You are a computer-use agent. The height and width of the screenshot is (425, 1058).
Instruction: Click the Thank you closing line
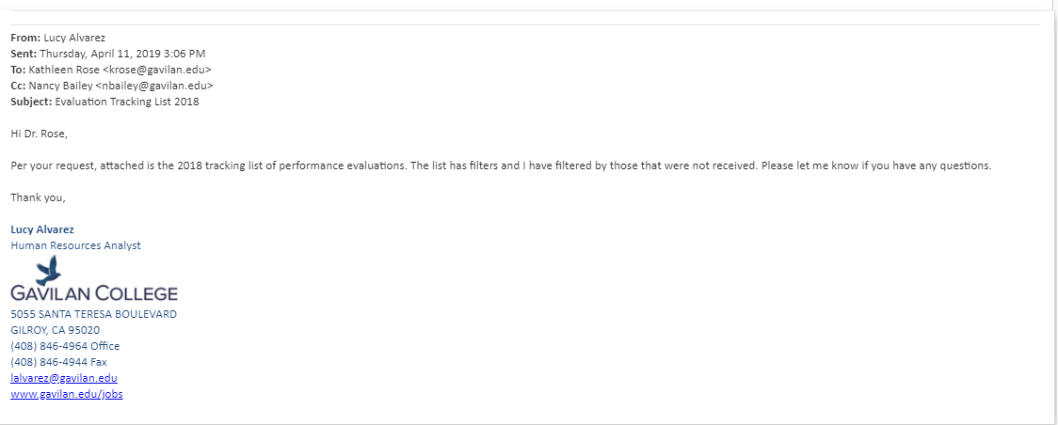point(38,197)
